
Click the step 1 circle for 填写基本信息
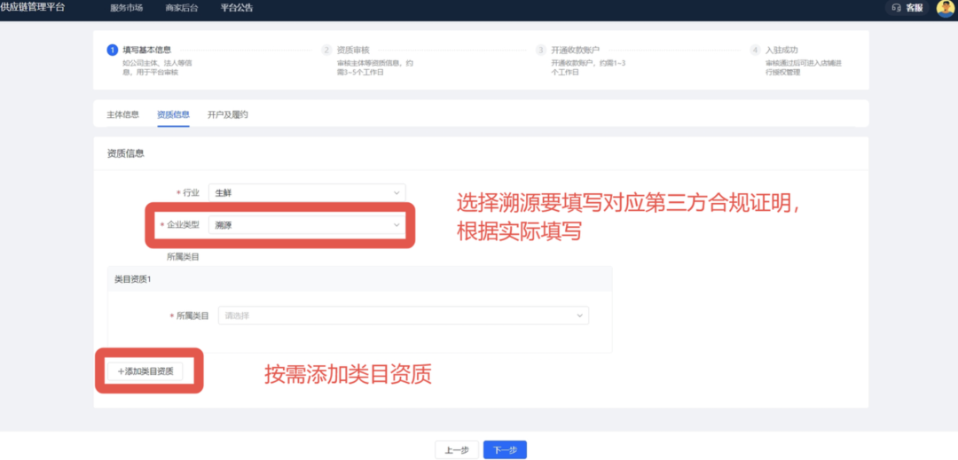[112, 50]
